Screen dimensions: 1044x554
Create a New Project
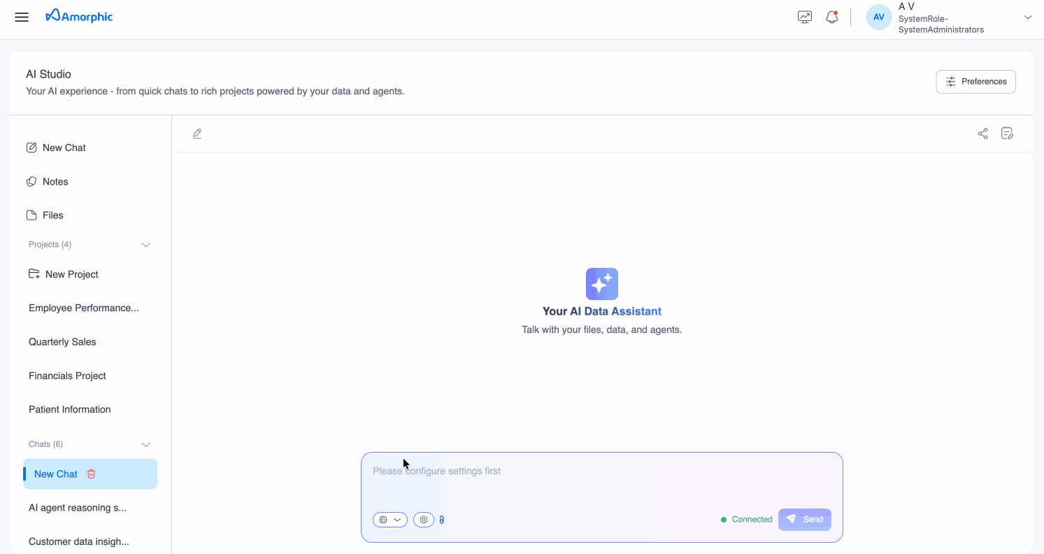71,274
